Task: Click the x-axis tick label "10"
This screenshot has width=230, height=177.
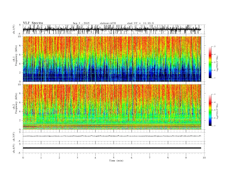Action: (x=204, y=158)
